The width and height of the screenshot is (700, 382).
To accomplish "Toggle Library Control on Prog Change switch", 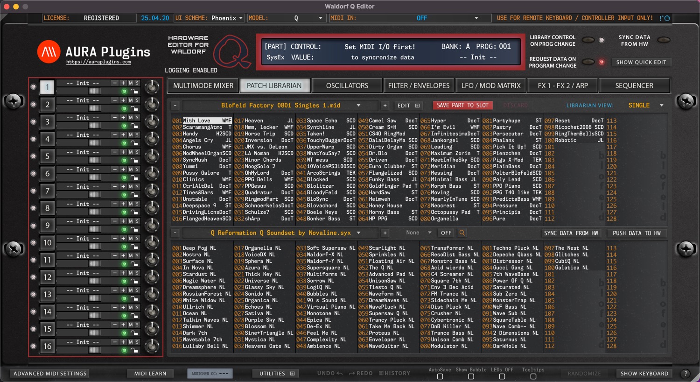I will tap(588, 40).
